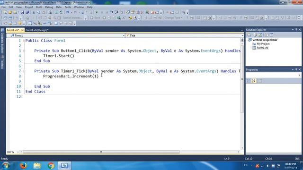Screen dimensions: 303x170
Task: Click the Copy icon in toolbar
Action: click(x=38, y=12)
